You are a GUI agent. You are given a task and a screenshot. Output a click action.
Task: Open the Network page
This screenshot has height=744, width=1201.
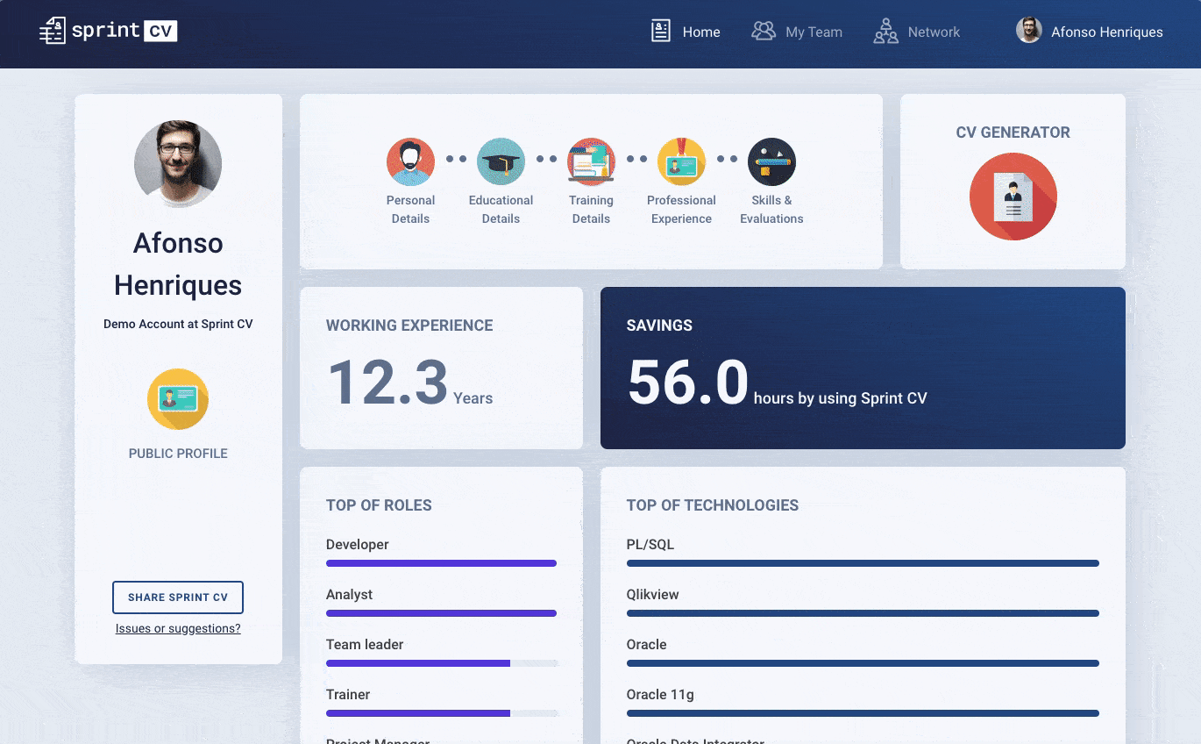click(917, 32)
